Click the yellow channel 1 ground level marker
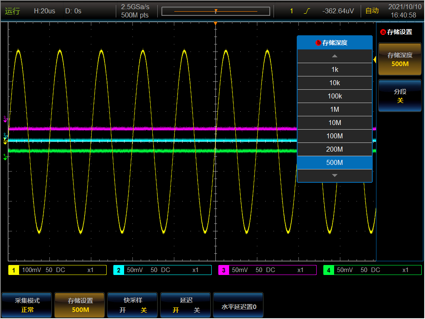This screenshot has height=319, width=425. (5, 142)
